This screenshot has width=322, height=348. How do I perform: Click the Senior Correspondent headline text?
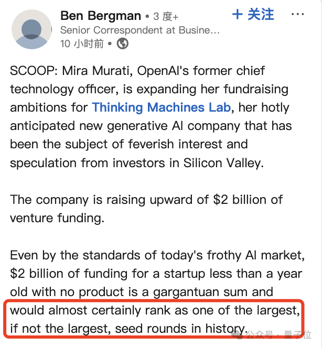[140, 30]
